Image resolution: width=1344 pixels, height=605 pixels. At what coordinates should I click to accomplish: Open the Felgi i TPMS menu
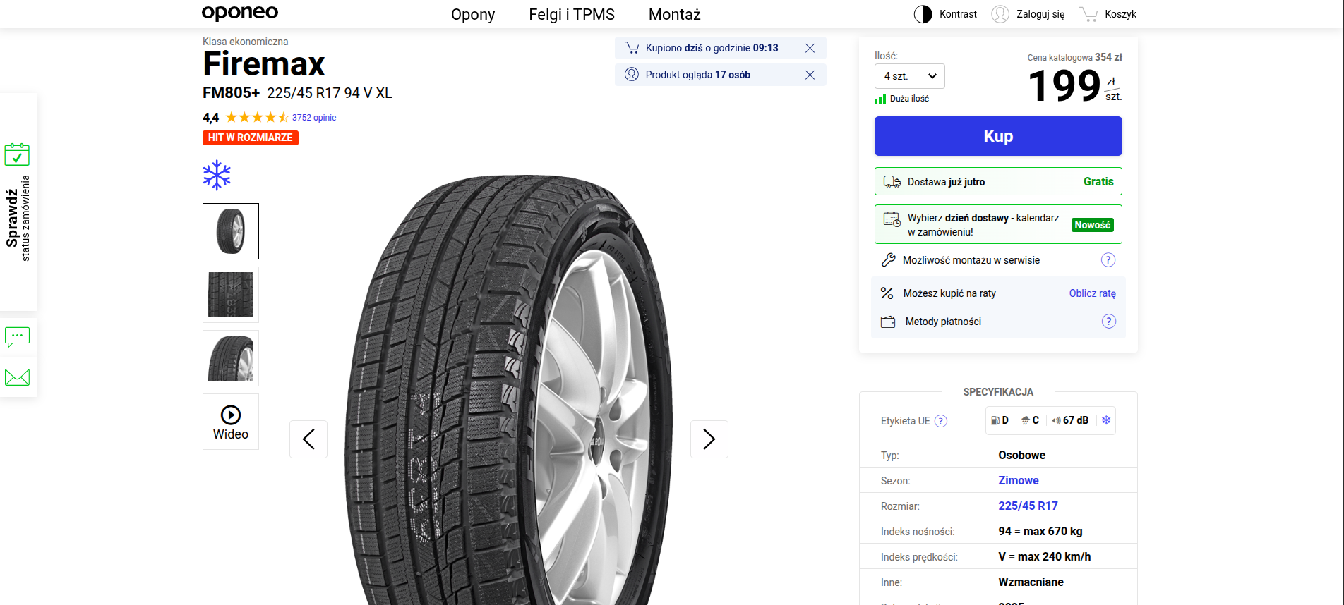click(x=572, y=15)
